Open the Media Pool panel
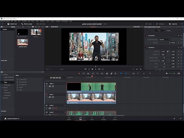 coord(12,24)
